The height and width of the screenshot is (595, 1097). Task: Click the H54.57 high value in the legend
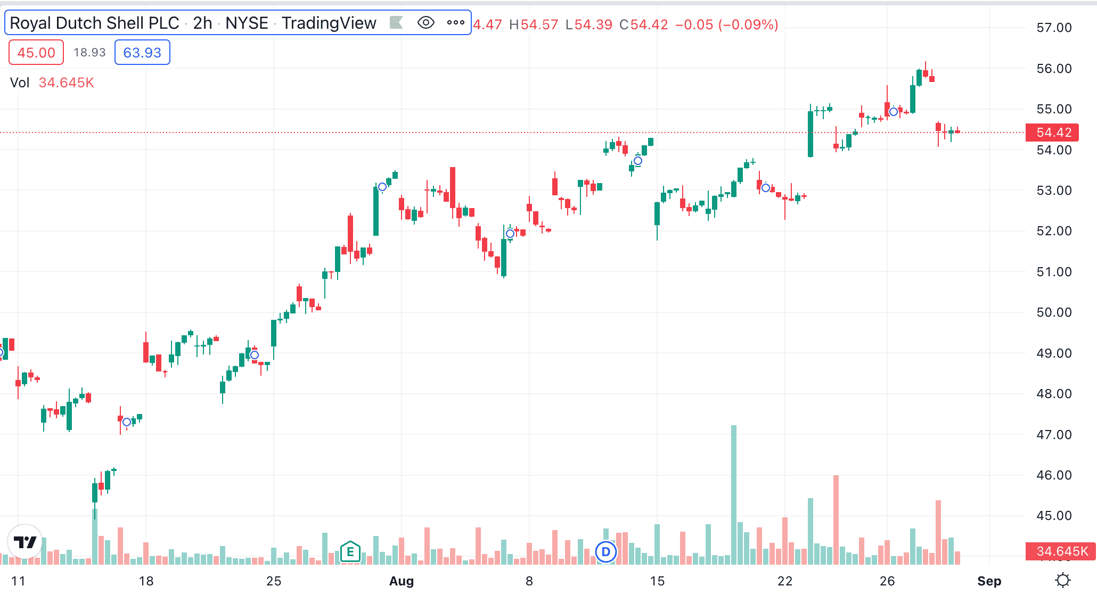click(534, 24)
